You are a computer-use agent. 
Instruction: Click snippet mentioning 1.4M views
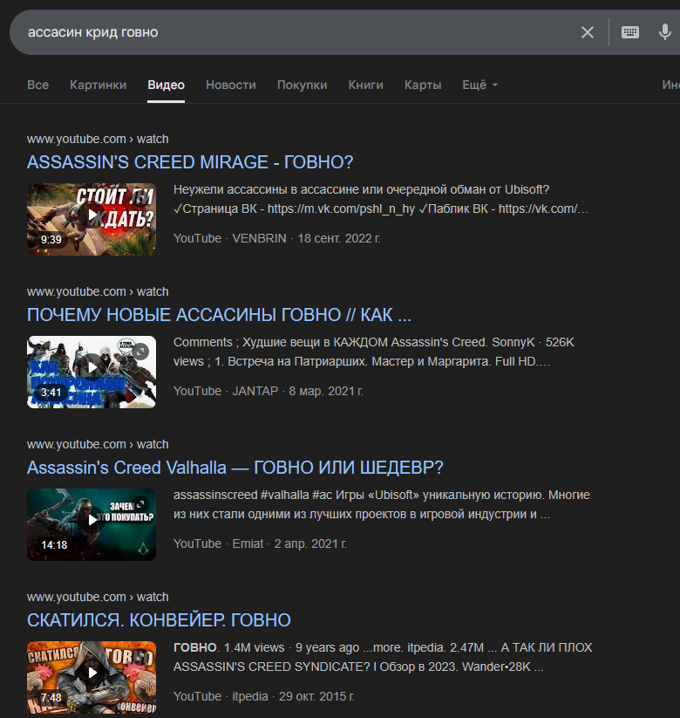point(383,657)
